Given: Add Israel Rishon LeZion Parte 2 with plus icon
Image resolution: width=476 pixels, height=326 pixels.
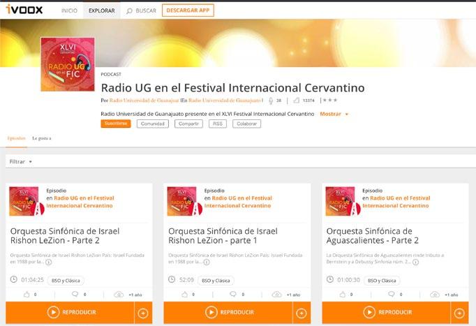Looking at the screenshot, I should 143,313.
